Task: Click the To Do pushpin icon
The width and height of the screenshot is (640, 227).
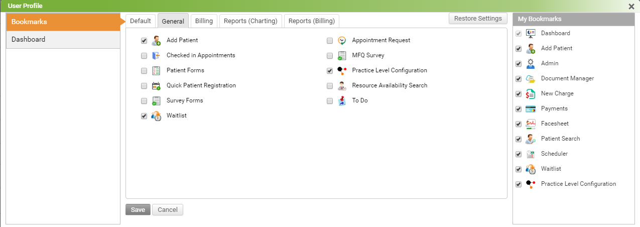Action: point(342,101)
